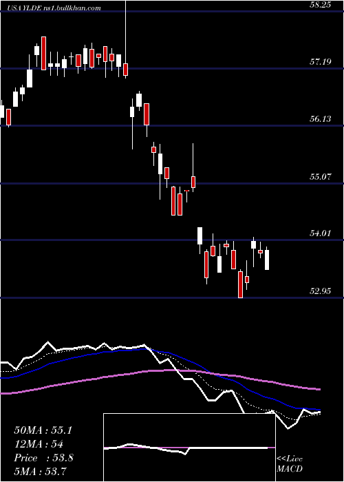Click inside the MACD inset chart panel
This screenshot has height=482, width=344.
(189, 448)
